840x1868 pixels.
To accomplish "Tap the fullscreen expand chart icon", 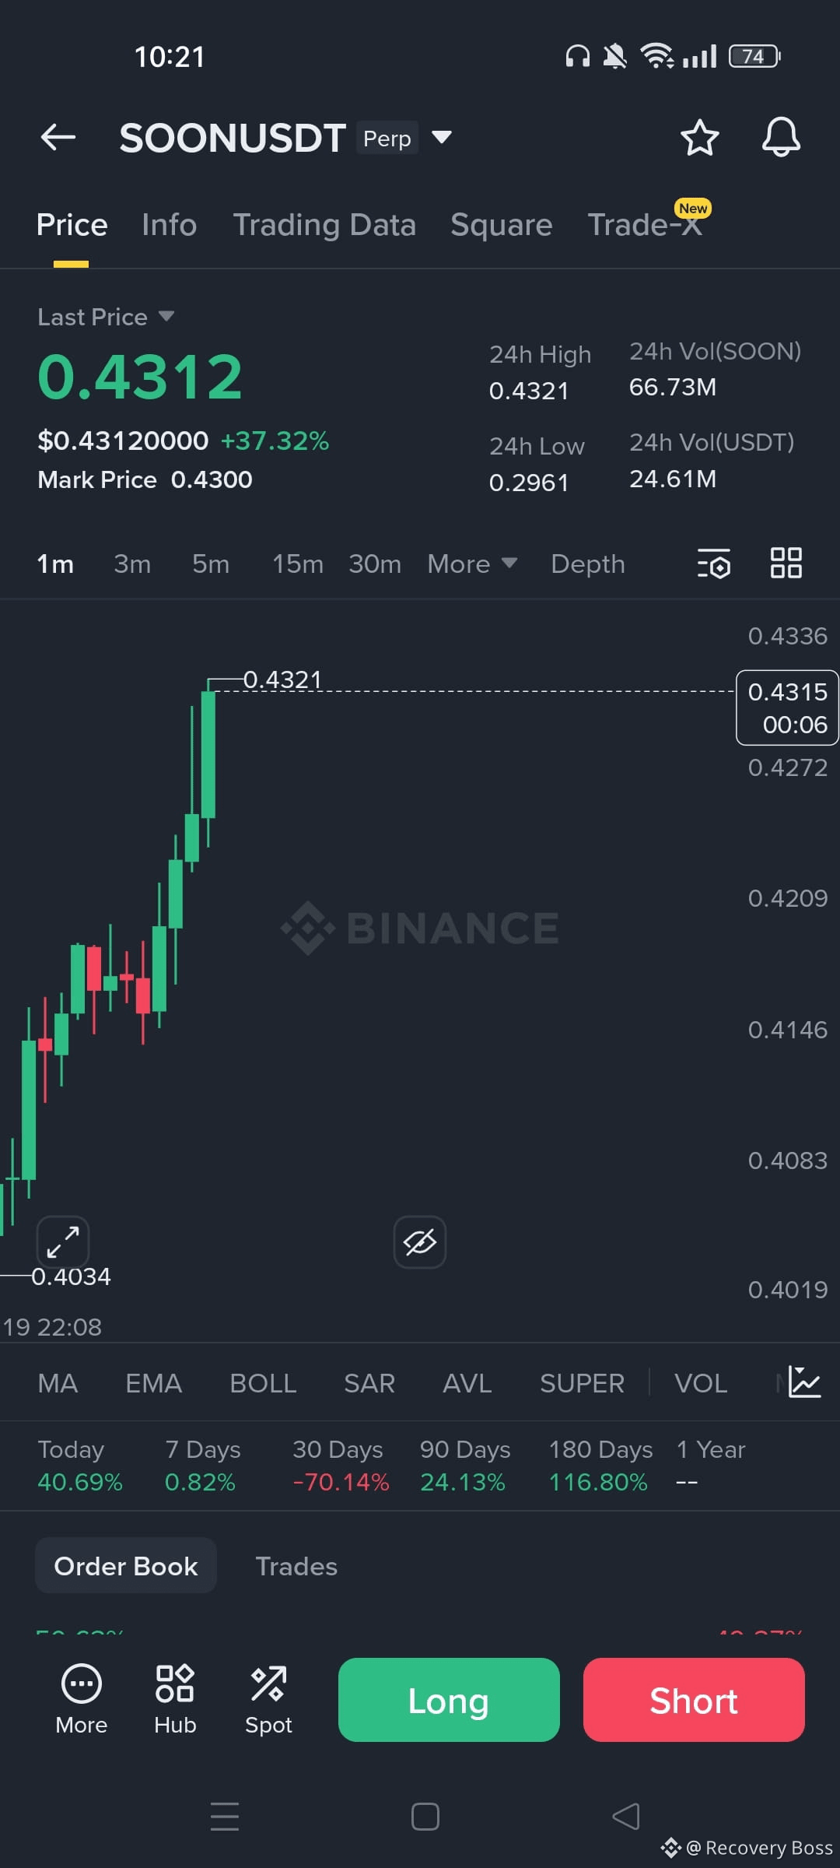I will [63, 1242].
